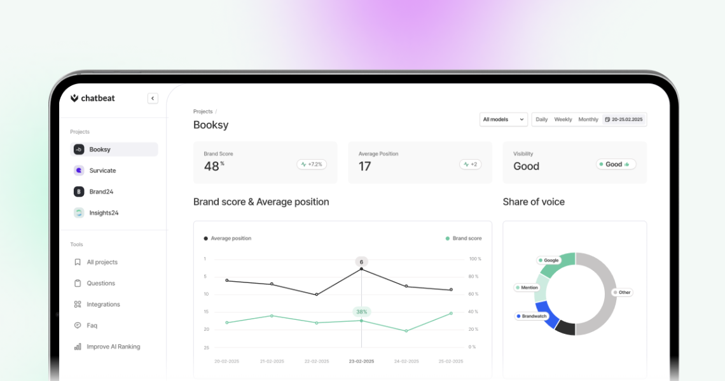The height and width of the screenshot is (381, 725).
Task: Click the Google label on donut chart
Action: [x=549, y=260]
